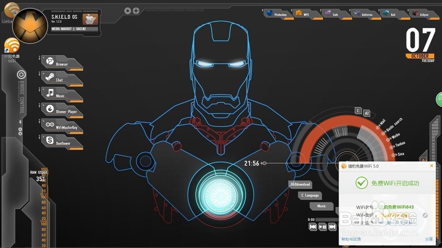Launch Photoshop from the top shortcut bar
442x248 pixels.
point(278,14)
